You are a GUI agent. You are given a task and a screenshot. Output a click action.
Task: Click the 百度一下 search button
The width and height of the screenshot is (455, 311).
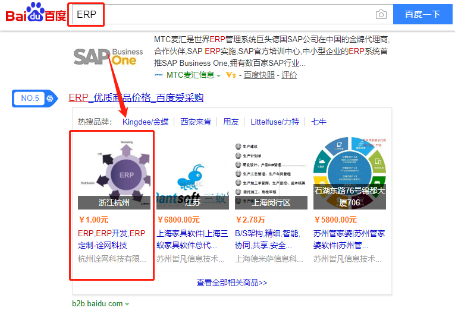click(422, 14)
